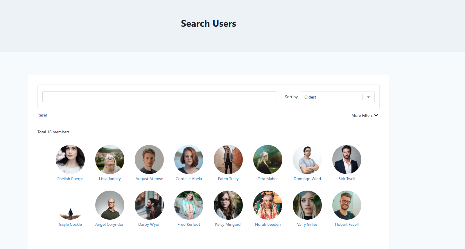
Task: Open the Sort by Oldest dropdown
Action: (337, 97)
